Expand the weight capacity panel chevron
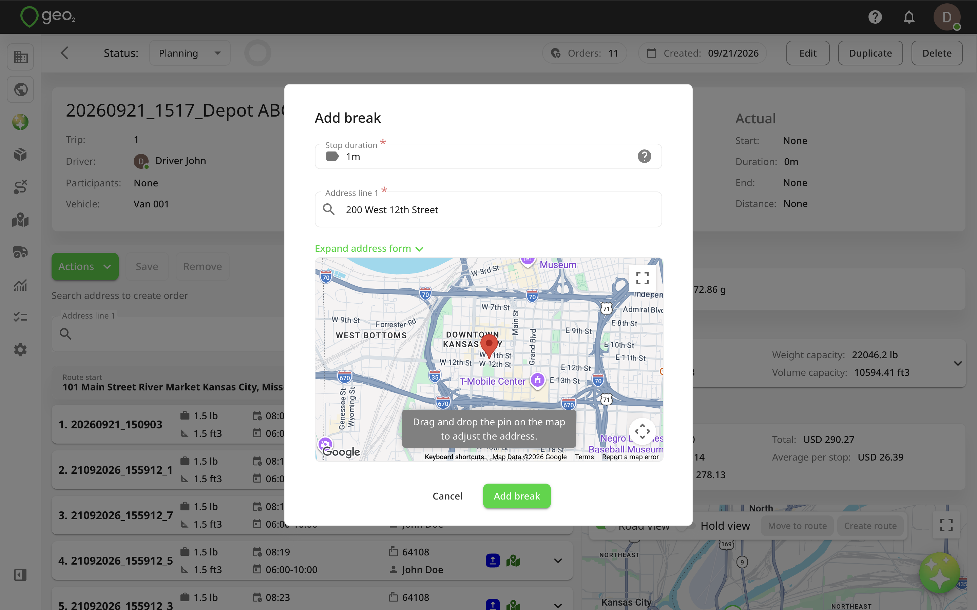This screenshot has height=610, width=977. pos(957,364)
